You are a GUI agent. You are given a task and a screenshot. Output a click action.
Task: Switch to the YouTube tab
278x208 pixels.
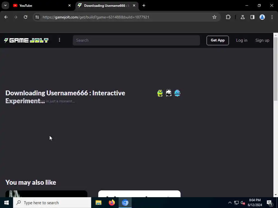point(42,6)
